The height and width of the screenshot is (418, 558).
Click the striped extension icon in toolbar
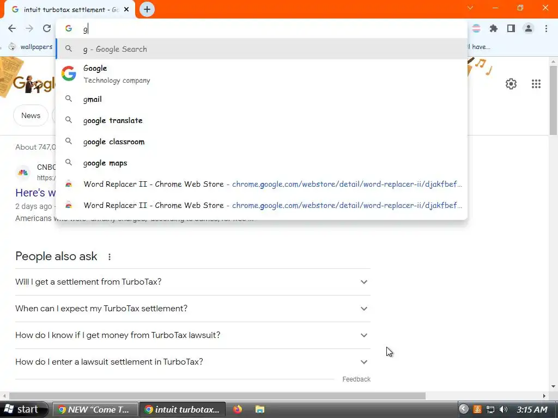(x=476, y=28)
